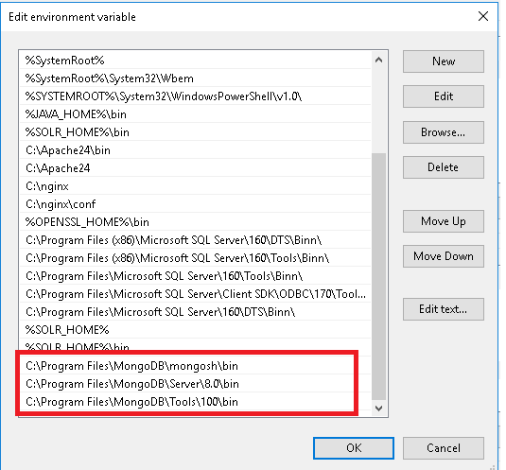
Task: Click the scrollbar down arrow
Action: [x=379, y=409]
